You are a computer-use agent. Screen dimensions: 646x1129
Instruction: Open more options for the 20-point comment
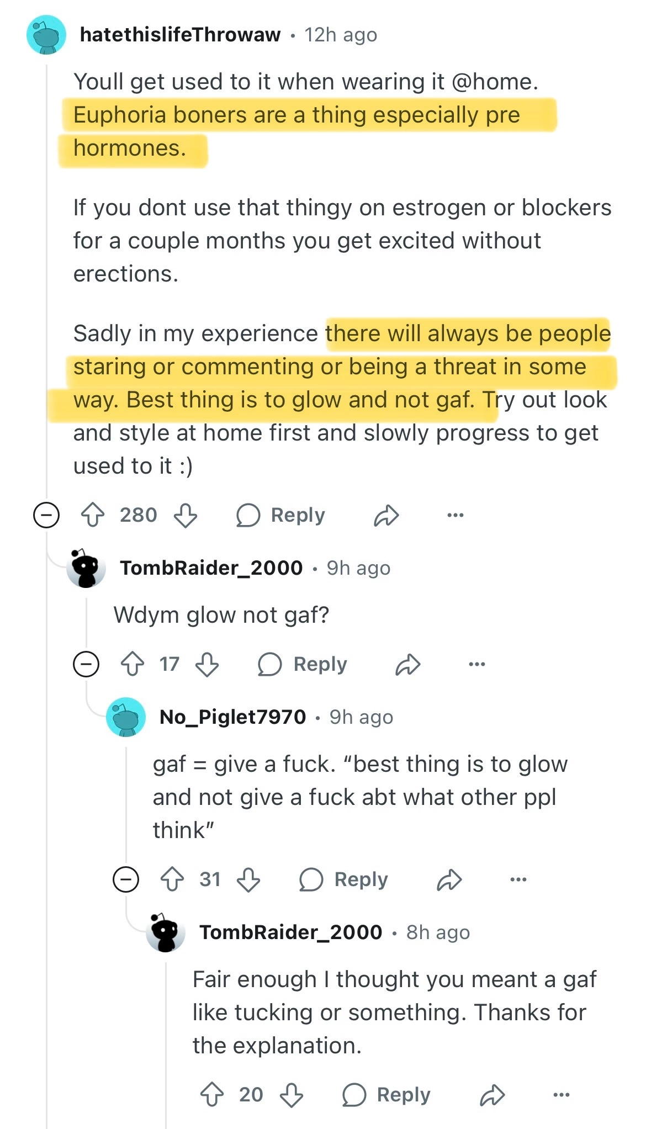tap(561, 1094)
